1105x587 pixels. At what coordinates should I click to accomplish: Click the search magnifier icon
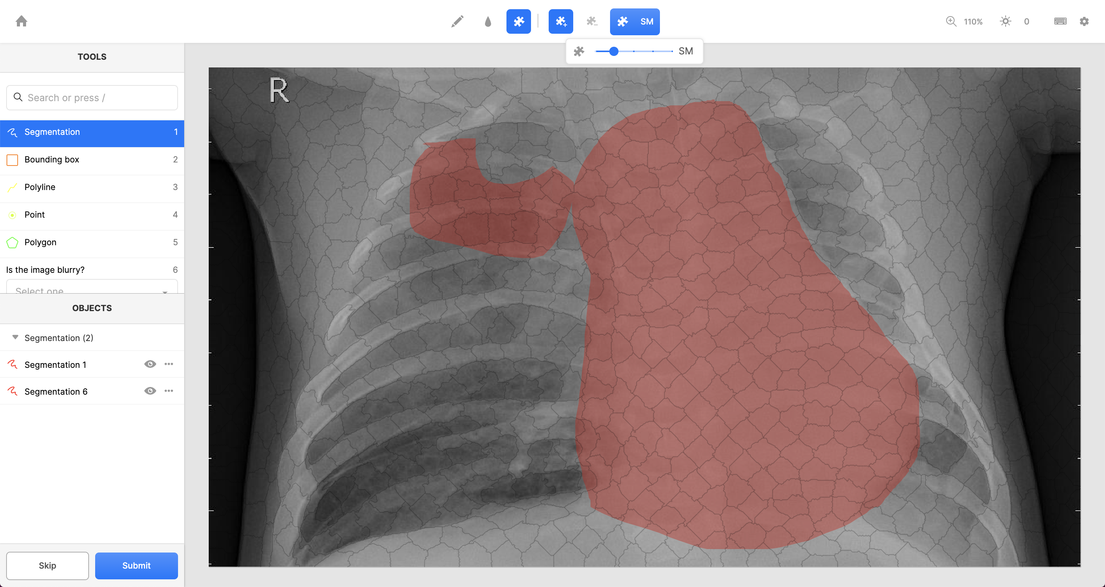pyautogui.click(x=18, y=97)
